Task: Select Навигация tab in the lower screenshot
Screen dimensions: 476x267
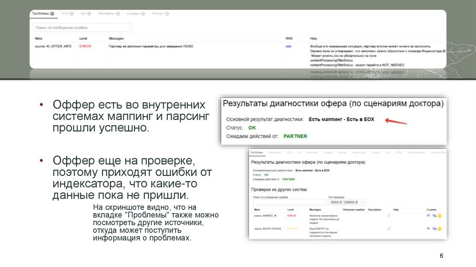Action: (275, 152)
